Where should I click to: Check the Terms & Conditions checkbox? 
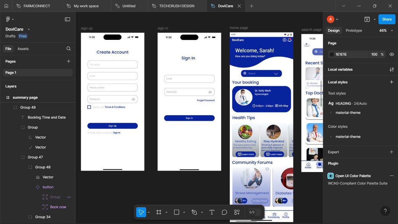(89, 107)
